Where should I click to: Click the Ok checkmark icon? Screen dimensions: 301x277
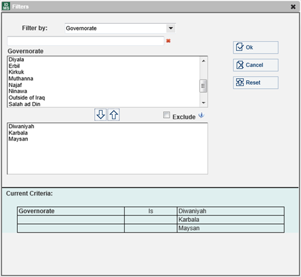point(240,47)
